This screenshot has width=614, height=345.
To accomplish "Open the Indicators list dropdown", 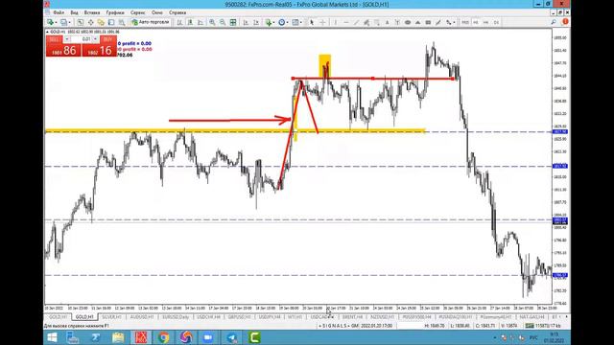I will [x=273, y=22].
